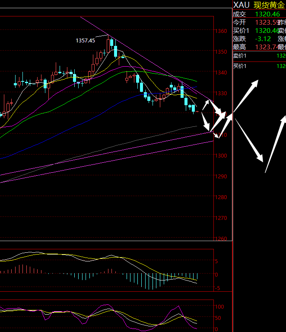The image size is (286, 332).
Task: Click the 1360 price axis label
Action: pyautogui.click(x=221, y=31)
